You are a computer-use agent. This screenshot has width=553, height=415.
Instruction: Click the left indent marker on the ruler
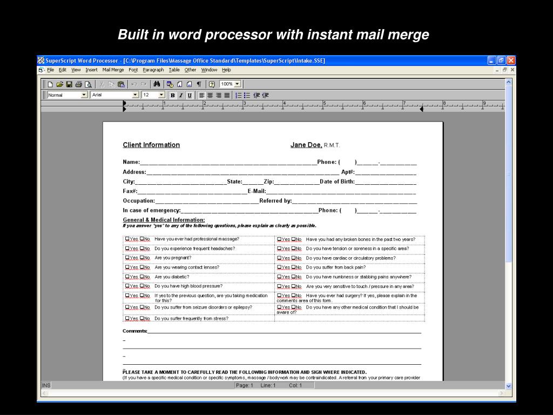[x=124, y=109]
